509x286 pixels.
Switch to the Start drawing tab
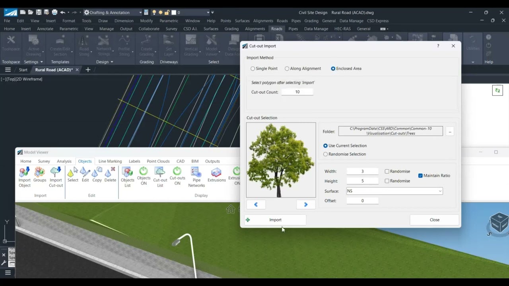pos(23,70)
